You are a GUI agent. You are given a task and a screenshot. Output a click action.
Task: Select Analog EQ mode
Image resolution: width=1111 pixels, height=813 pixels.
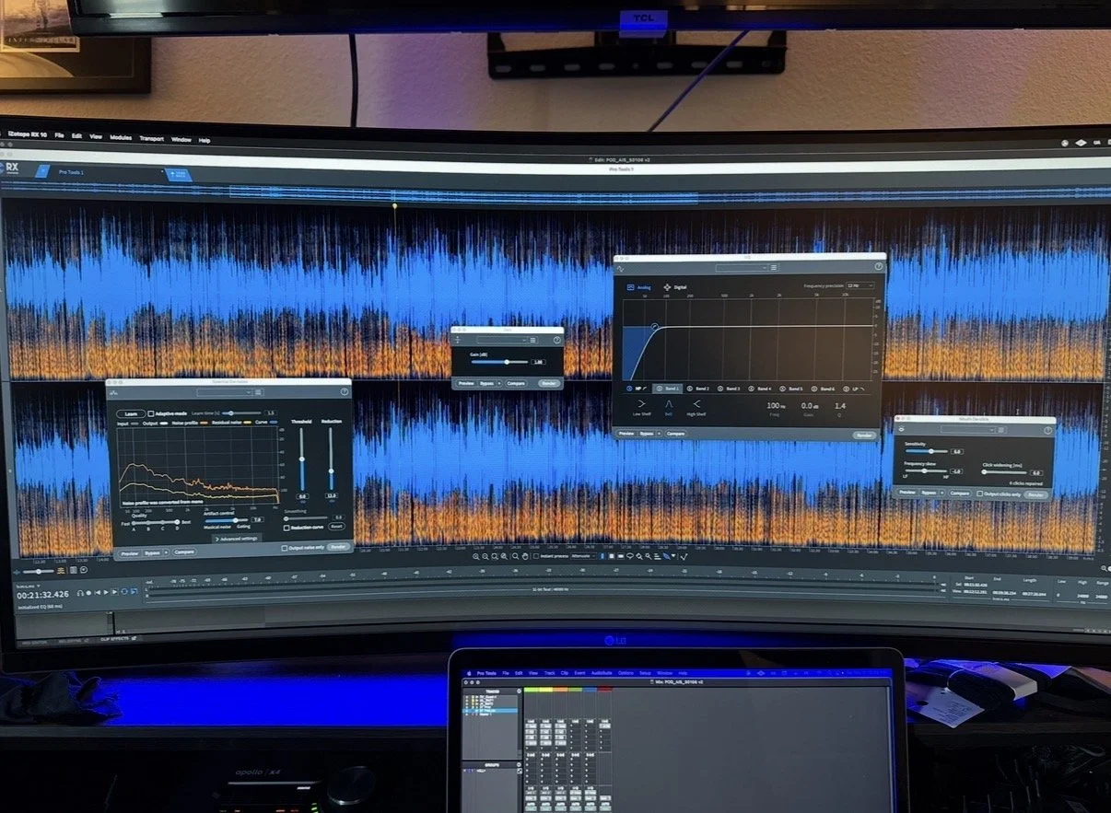(638, 287)
